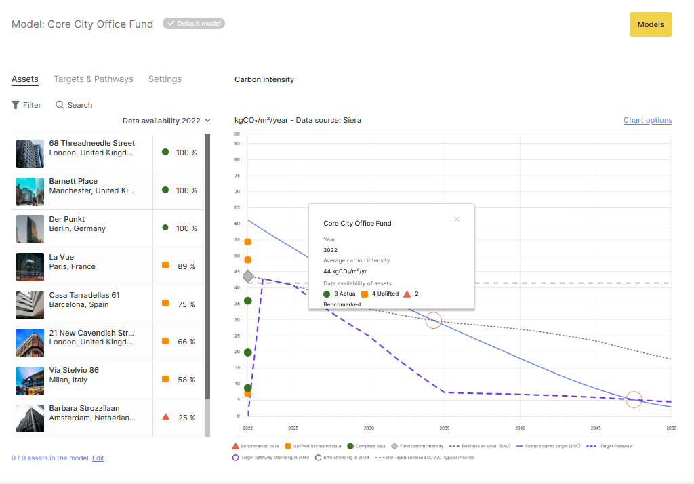Click the green status dot for Barnett Place

[165, 190]
